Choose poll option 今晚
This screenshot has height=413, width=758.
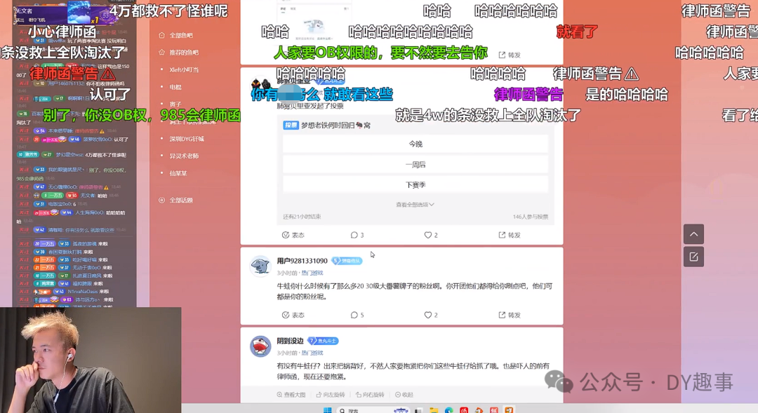(x=415, y=144)
